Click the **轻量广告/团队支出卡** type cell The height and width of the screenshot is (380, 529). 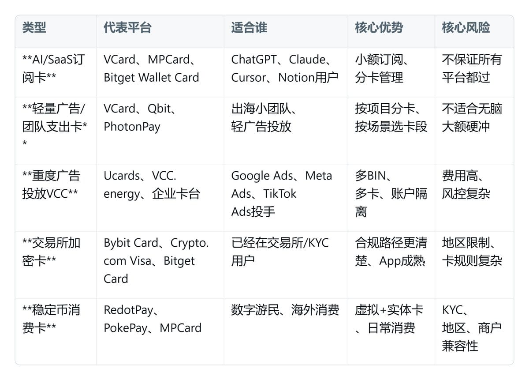coord(56,131)
